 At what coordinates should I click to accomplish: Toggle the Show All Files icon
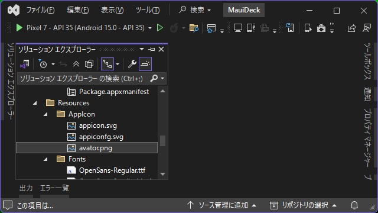pos(89,64)
